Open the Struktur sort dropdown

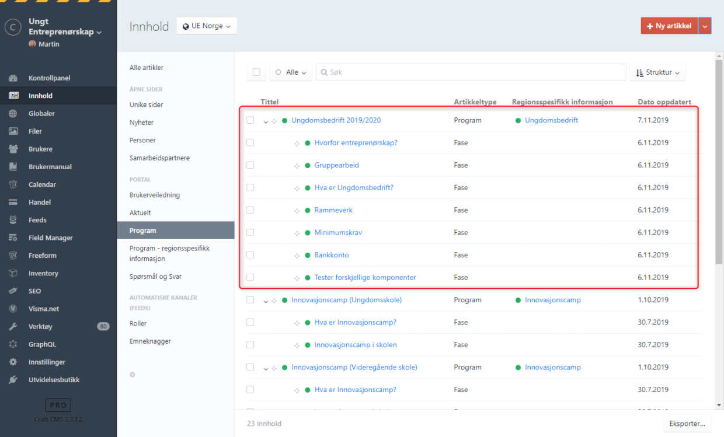(657, 72)
